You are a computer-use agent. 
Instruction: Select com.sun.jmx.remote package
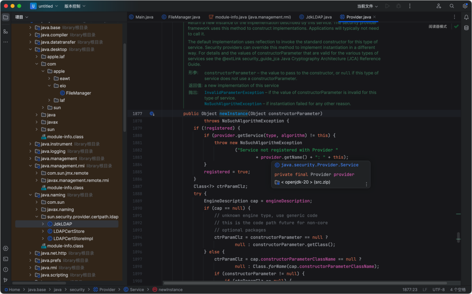pyautogui.click(x=65, y=173)
